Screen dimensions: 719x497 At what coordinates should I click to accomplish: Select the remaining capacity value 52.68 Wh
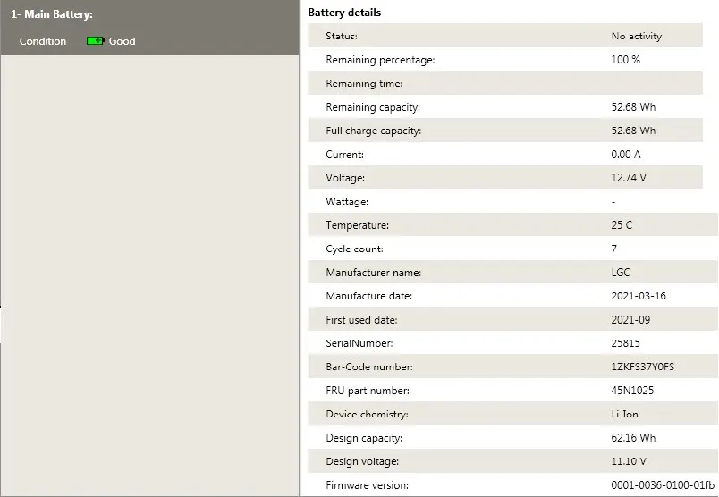click(x=633, y=107)
